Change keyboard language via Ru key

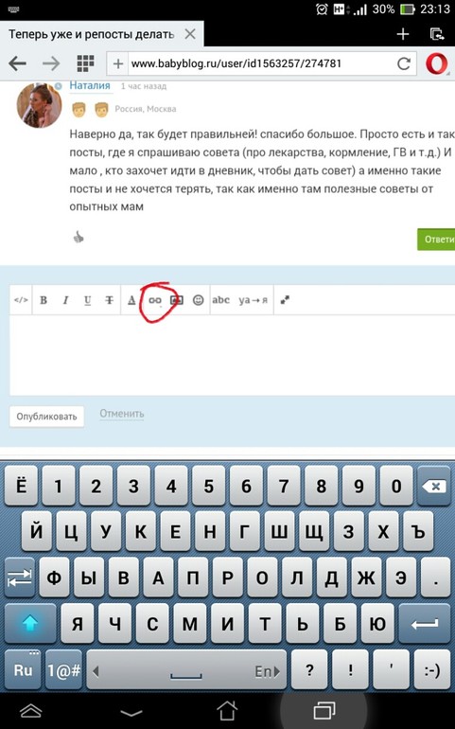pyautogui.click(x=24, y=670)
